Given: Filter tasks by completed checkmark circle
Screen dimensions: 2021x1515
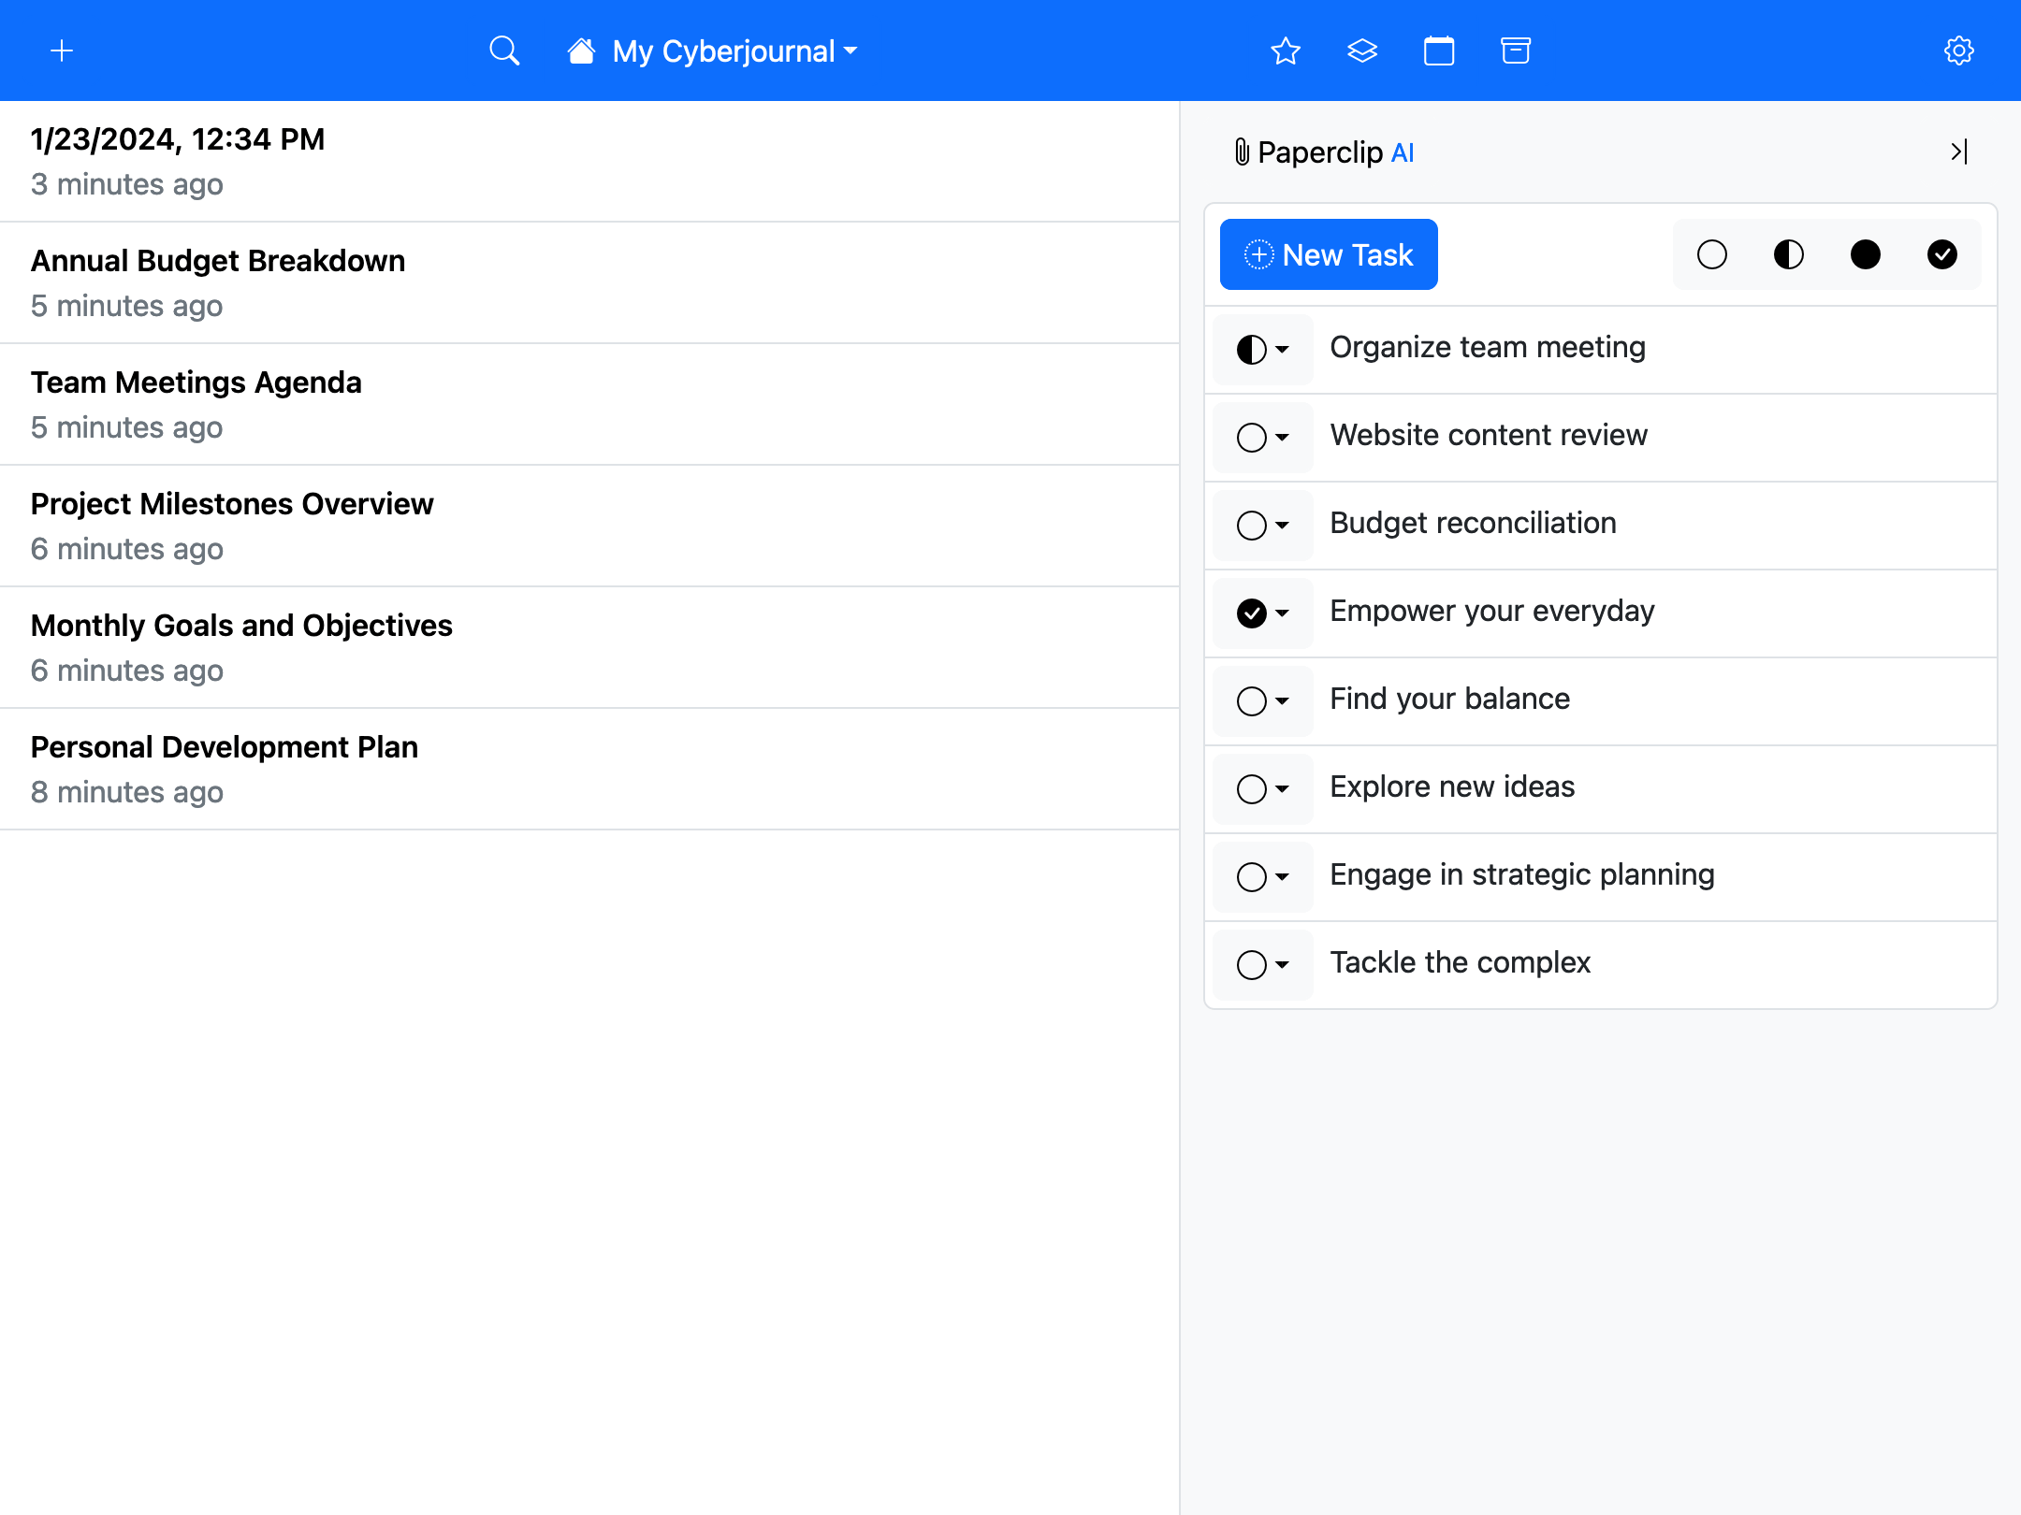Looking at the screenshot, I should tap(1941, 253).
